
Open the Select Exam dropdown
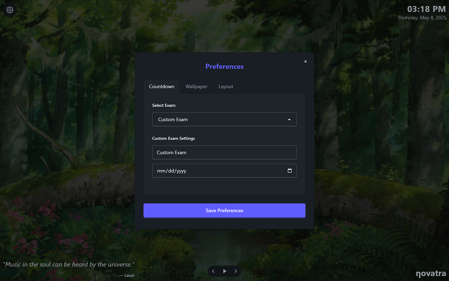coord(224,119)
